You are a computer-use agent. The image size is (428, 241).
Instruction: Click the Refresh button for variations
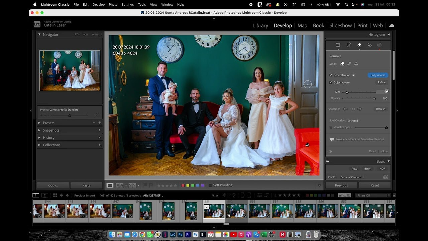tap(381, 109)
